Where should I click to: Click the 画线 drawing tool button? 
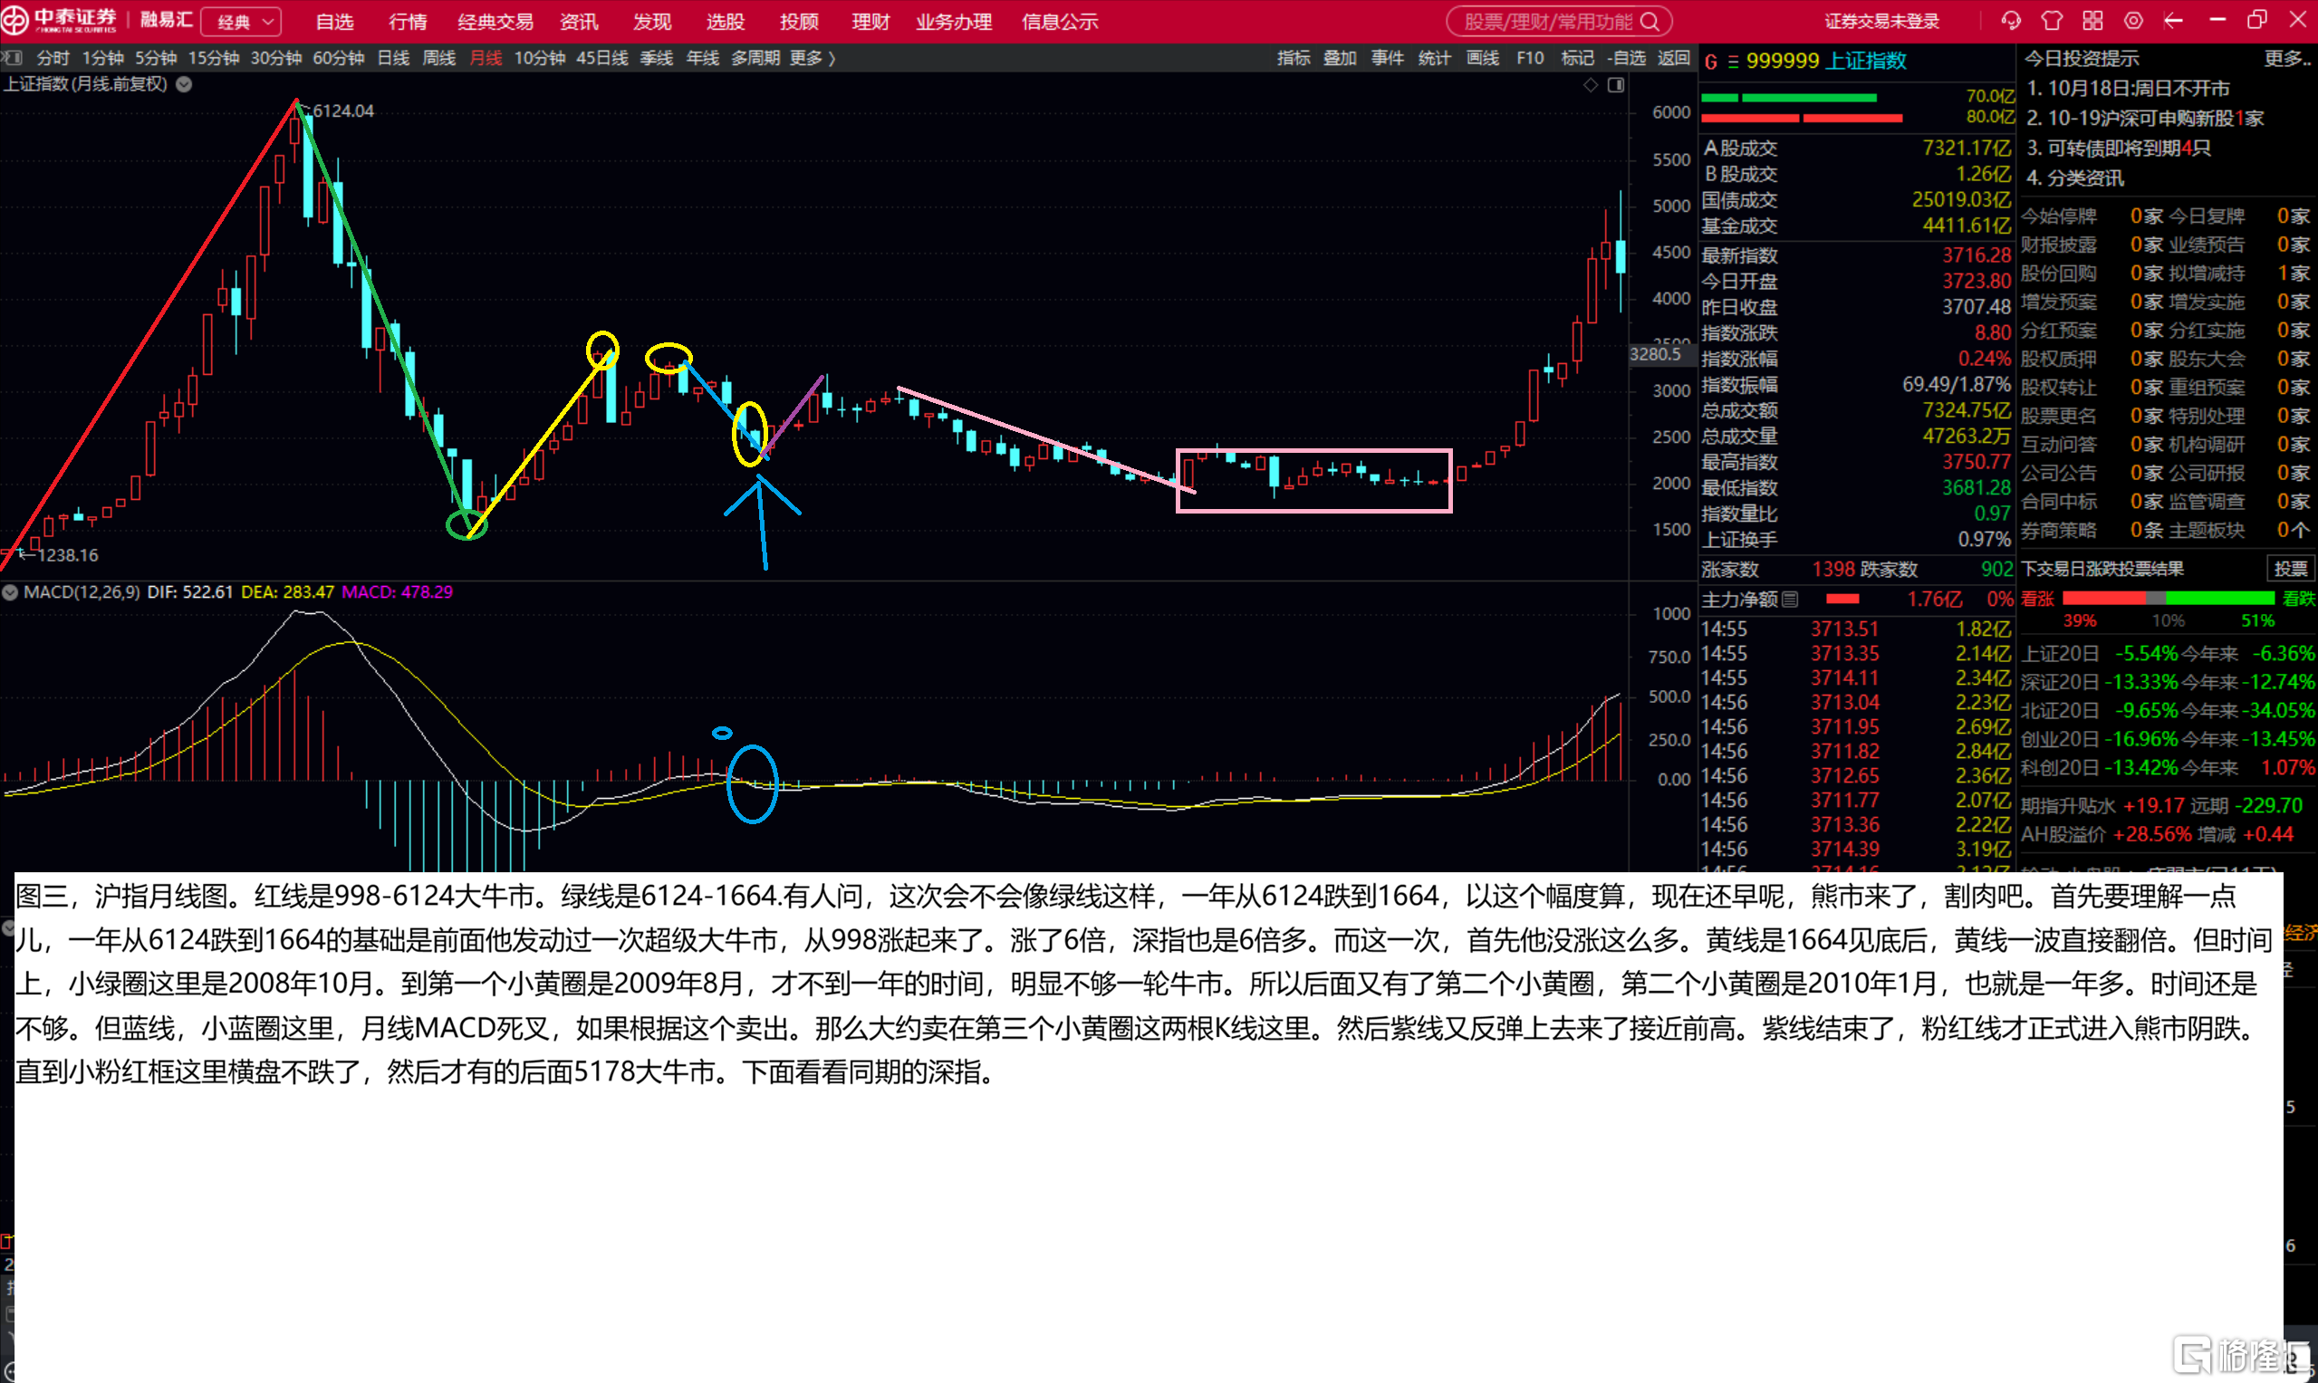pyautogui.click(x=1482, y=58)
